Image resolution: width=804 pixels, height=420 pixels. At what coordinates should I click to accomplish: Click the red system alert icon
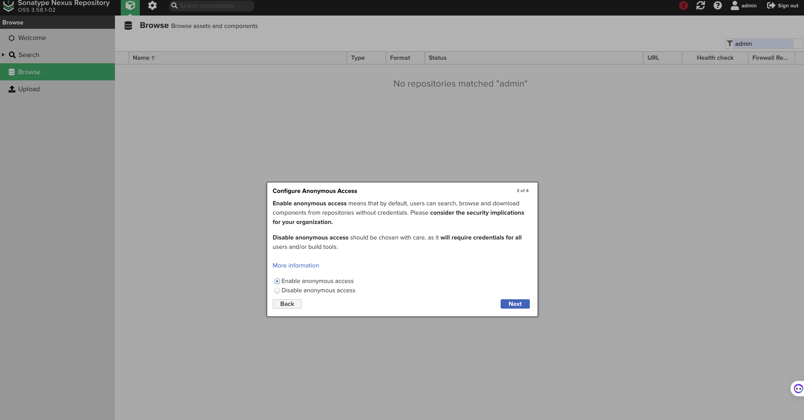pyautogui.click(x=683, y=5)
